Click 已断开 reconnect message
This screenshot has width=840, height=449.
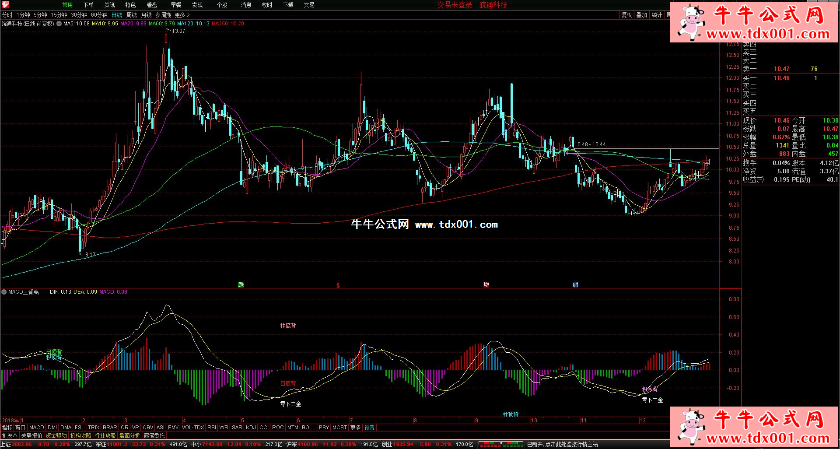tap(562, 444)
